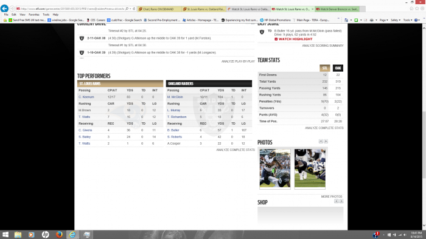
Task: Launch Firefox from the taskbar
Action: click(58, 234)
